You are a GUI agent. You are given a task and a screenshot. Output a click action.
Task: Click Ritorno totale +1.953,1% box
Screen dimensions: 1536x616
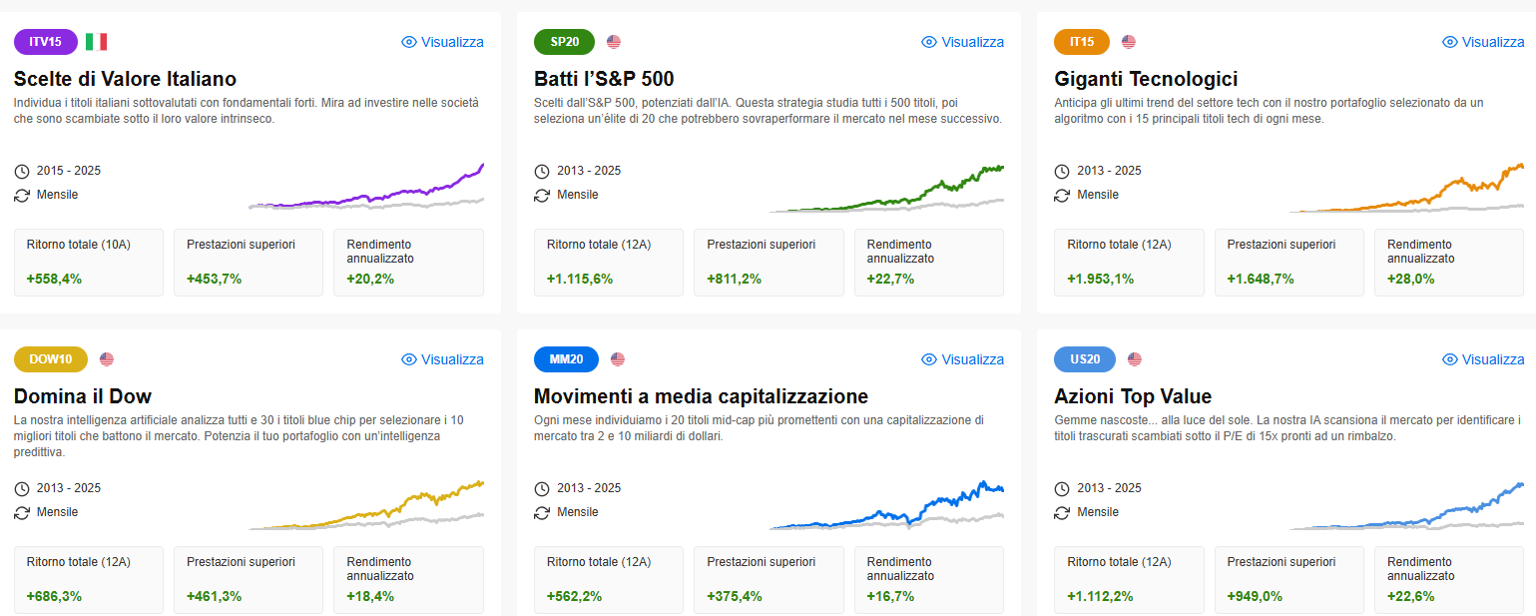[1129, 263]
